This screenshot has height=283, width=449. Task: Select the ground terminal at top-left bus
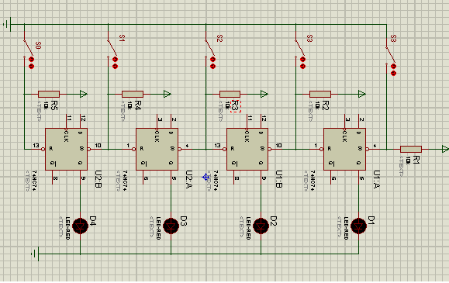[x=8, y=24]
